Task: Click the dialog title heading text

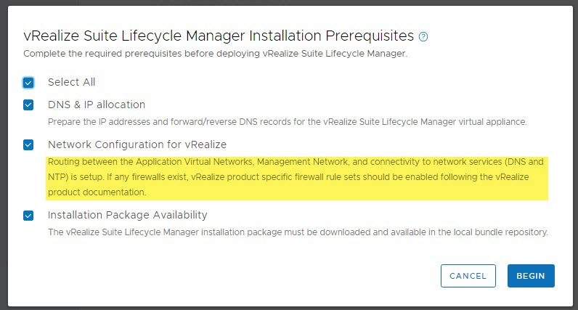Action: pyautogui.click(x=218, y=36)
